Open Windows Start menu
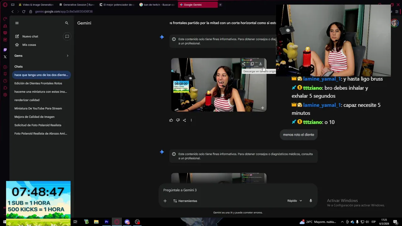This screenshot has width=402, height=226. point(5,222)
